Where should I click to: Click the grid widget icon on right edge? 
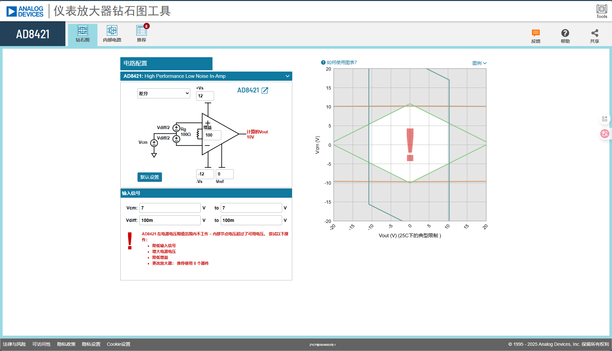click(604, 119)
